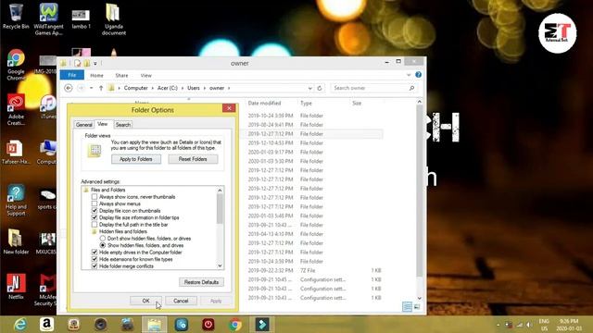Open the File menu in Explorer
The width and height of the screenshot is (593, 333).
(72, 75)
